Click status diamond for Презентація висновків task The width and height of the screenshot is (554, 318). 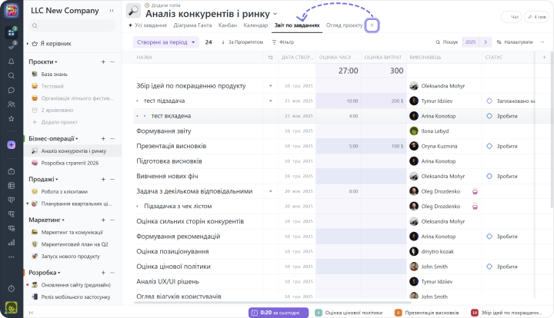(x=489, y=145)
